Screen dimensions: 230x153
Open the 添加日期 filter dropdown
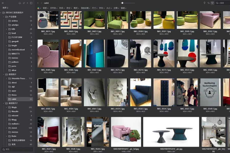pyautogui.click(x=86, y=8)
